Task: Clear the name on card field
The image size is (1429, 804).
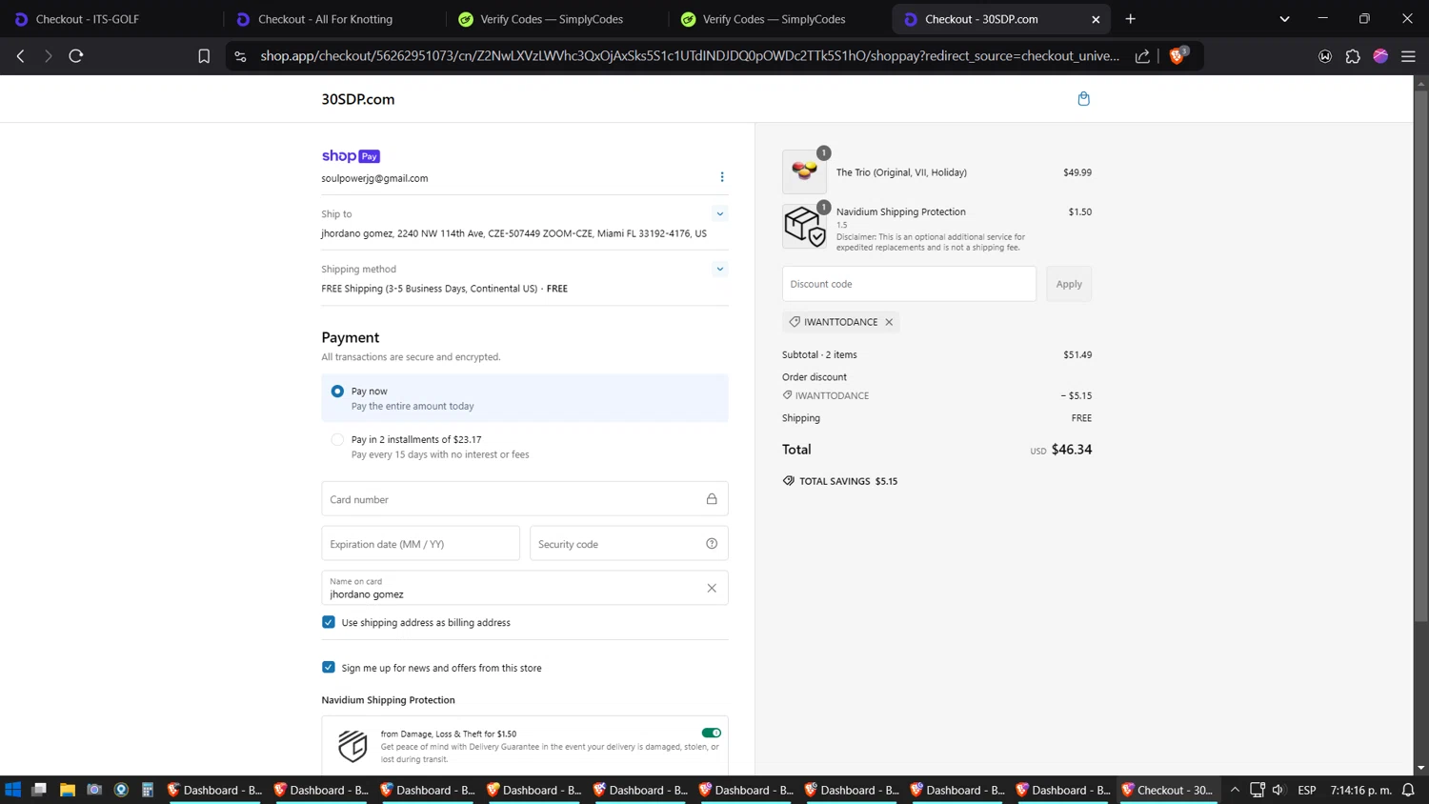Action: pyautogui.click(x=712, y=589)
